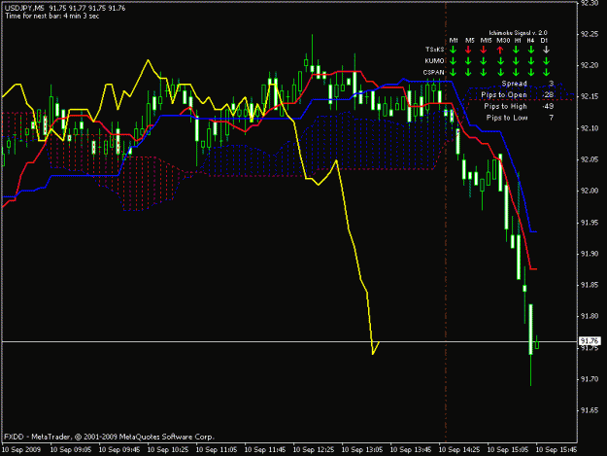Click the H1 timeframe column header
The width and height of the screenshot is (607, 456).
point(518,40)
